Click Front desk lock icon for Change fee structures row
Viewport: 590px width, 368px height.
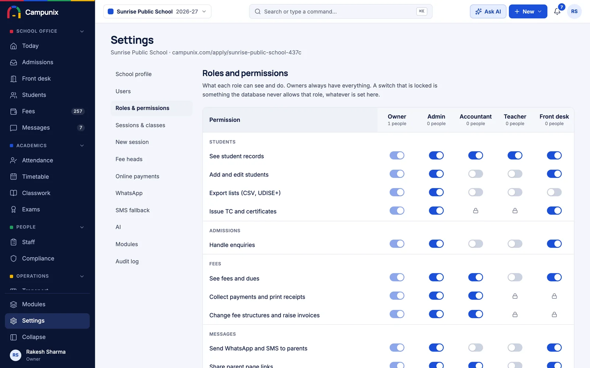coord(554,314)
